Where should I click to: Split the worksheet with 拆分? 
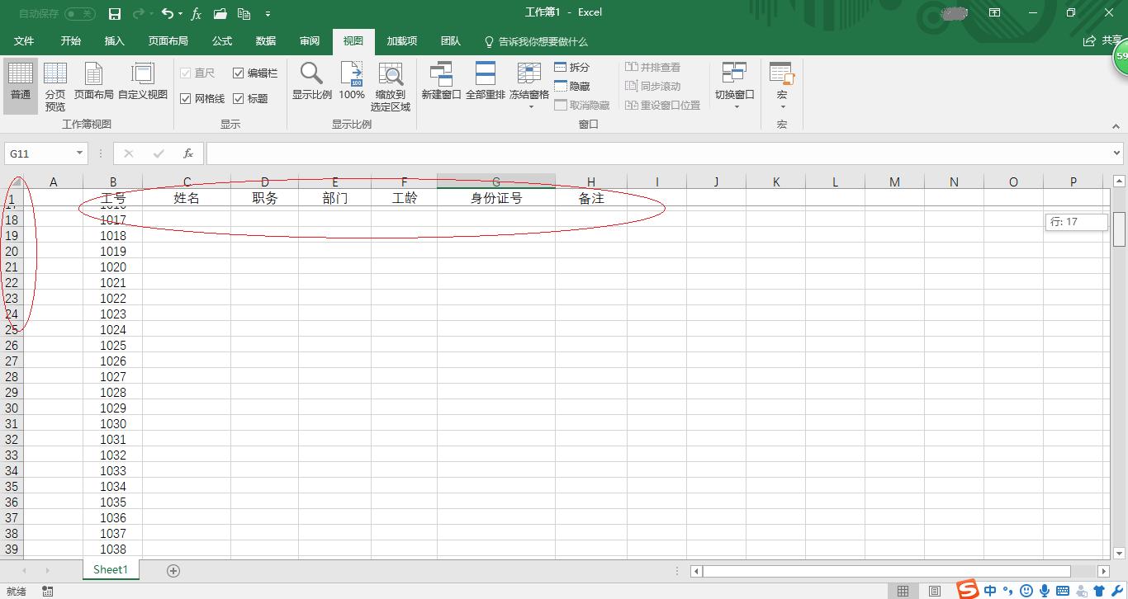577,67
